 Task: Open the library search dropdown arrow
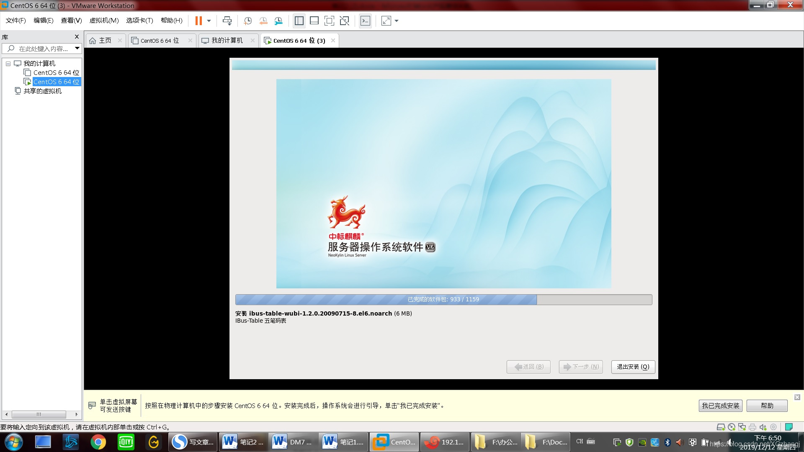[x=77, y=49]
